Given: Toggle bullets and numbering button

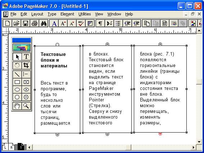Looking at the screenshot, I should pyautogui.click(x=118, y=23).
